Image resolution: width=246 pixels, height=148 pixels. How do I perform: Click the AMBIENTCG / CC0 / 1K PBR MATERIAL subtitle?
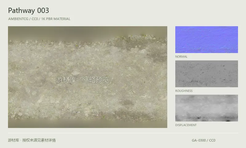click(39, 19)
